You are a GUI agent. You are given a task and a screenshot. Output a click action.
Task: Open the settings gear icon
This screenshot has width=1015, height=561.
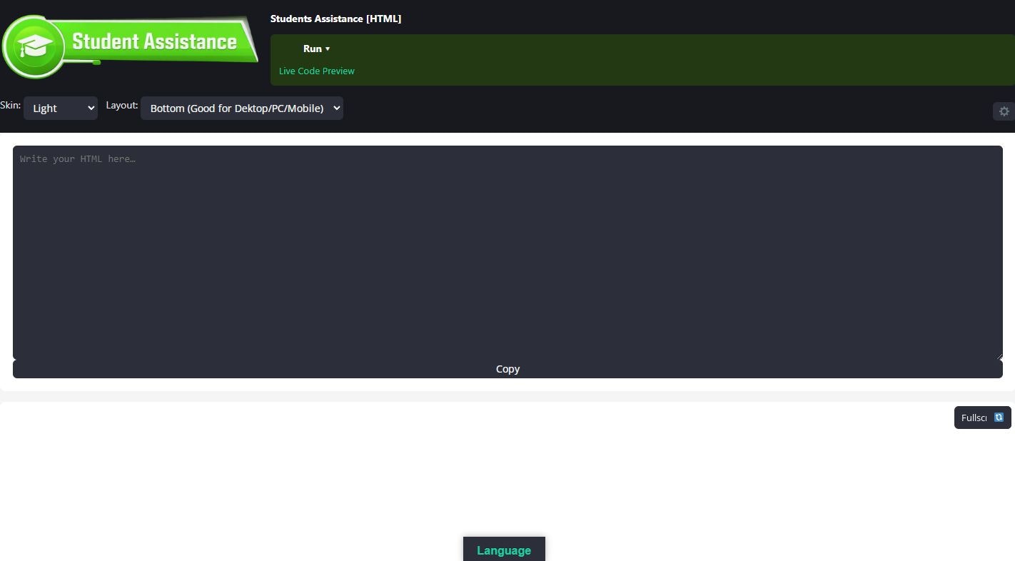pyautogui.click(x=1004, y=111)
